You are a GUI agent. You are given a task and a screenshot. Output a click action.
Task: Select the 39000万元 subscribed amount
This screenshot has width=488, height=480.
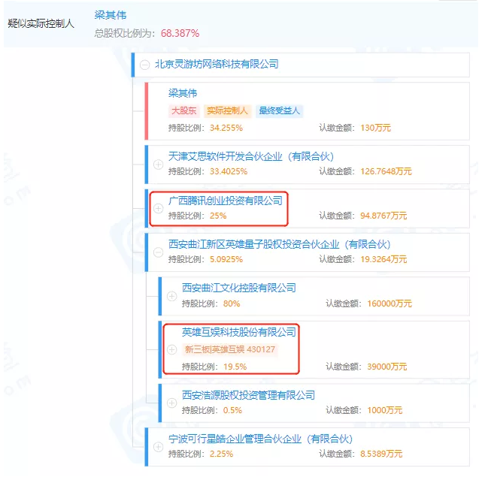point(386,367)
